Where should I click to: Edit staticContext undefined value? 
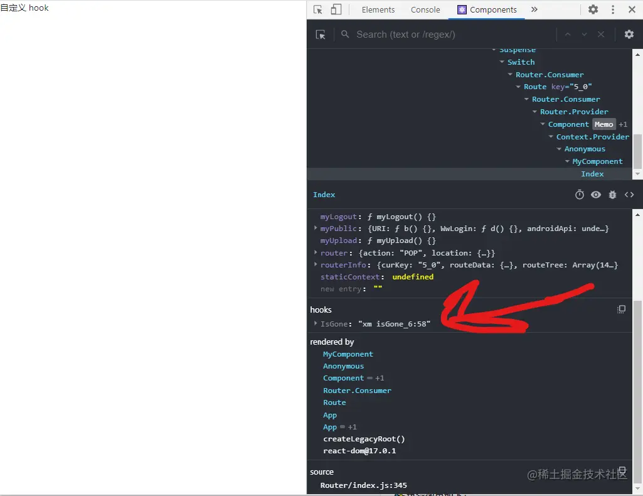tap(413, 277)
